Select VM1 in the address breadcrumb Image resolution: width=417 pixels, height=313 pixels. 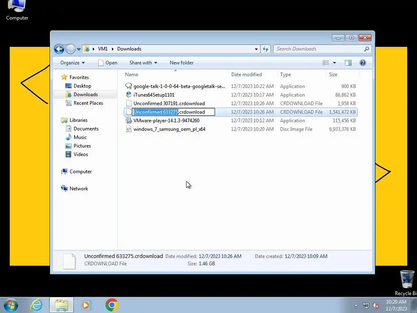coord(103,49)
